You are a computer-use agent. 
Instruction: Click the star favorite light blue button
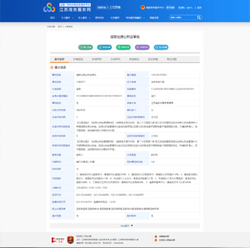point(161,47)
